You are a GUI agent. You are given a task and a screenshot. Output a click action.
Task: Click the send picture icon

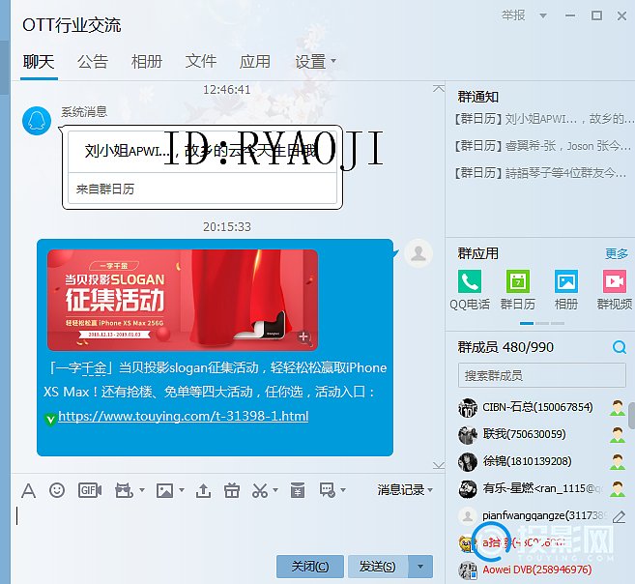pyautogui.click(x=164, y=490)
